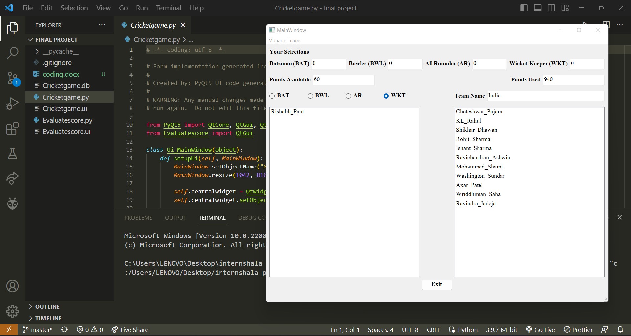The image size is (631, 336).
Task: Open the Testing panel via the beaker icon
Action: coord(12,154)
